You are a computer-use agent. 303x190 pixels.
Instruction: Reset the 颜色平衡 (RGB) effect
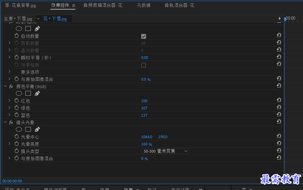[x=279, y=85]
